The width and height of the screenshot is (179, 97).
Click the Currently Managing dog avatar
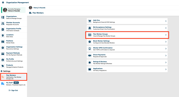click(5, 10)
